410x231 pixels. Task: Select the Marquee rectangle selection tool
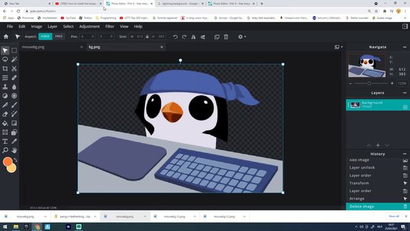[x=14, y=50]
